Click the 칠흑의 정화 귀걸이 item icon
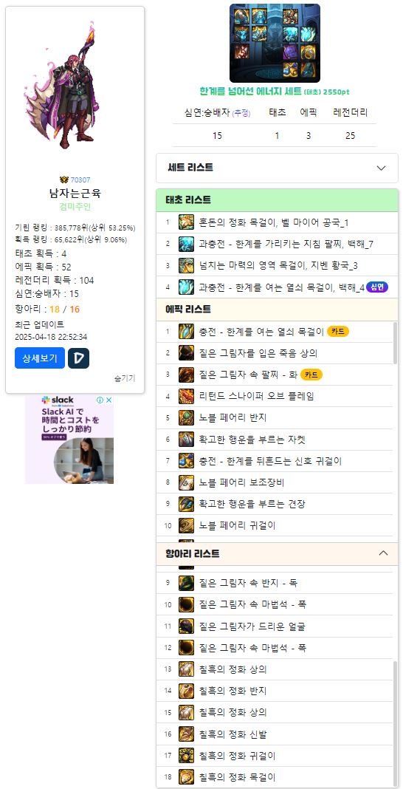The width and height of the screenshot is (403, 789). (x=187, y=756)
